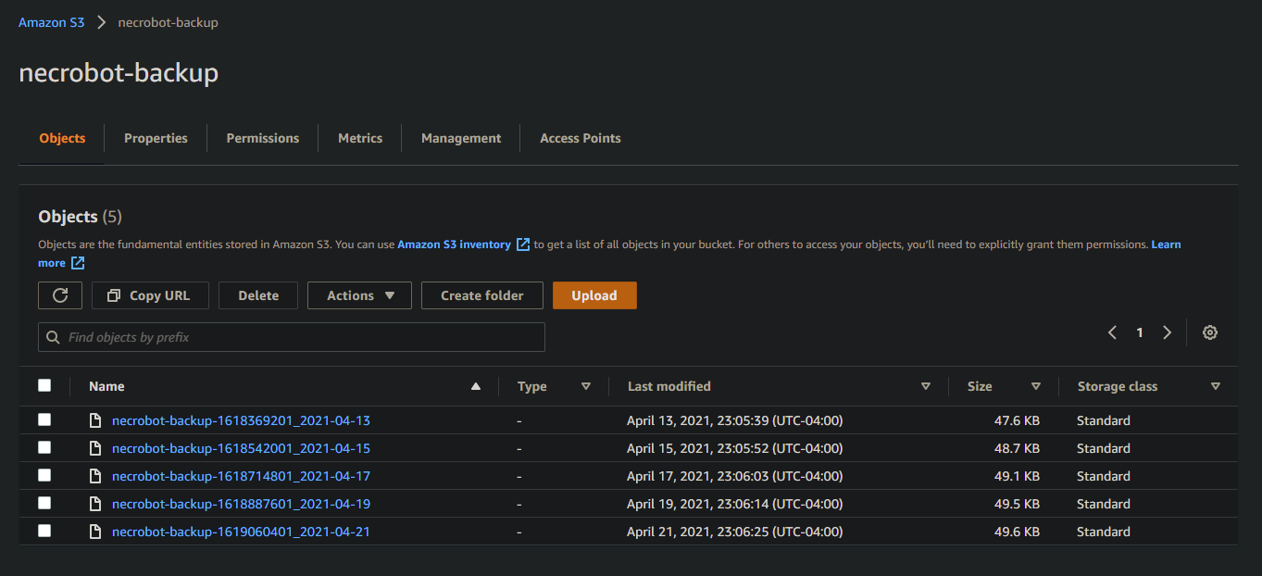
Task: Click the Copy URL button
Action: tap(150, 295)
